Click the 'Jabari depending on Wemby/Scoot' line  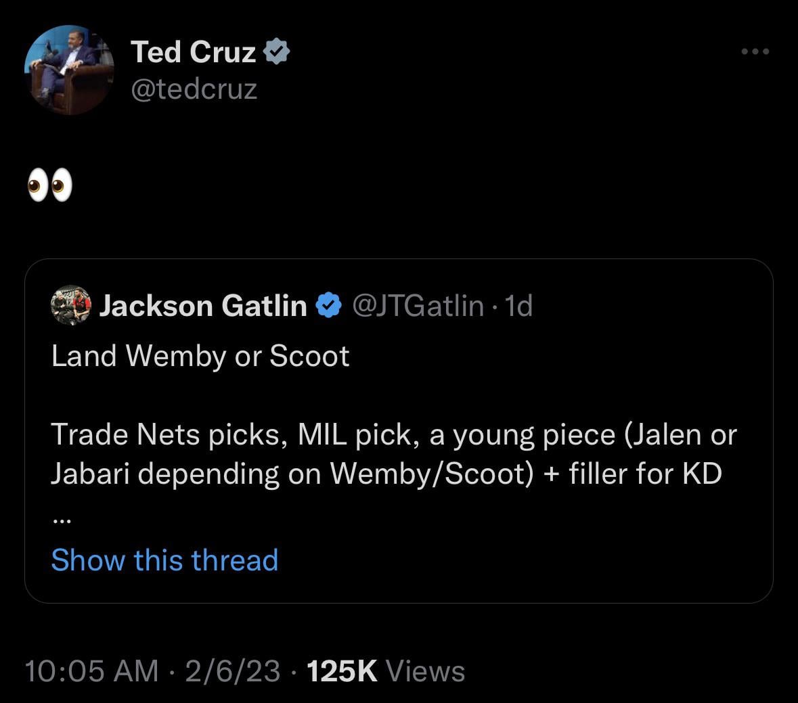[x=386, y=474]
